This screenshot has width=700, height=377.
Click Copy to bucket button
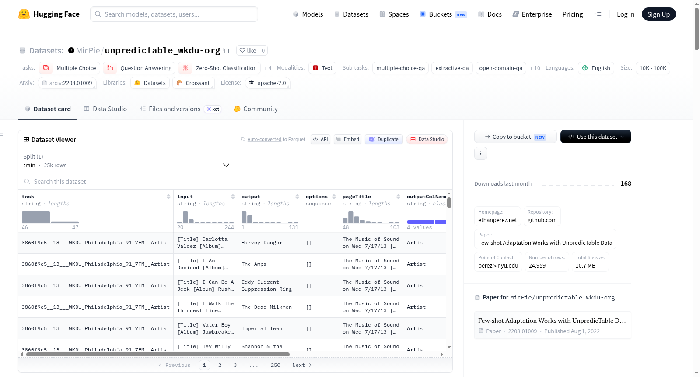coord(515,137)
